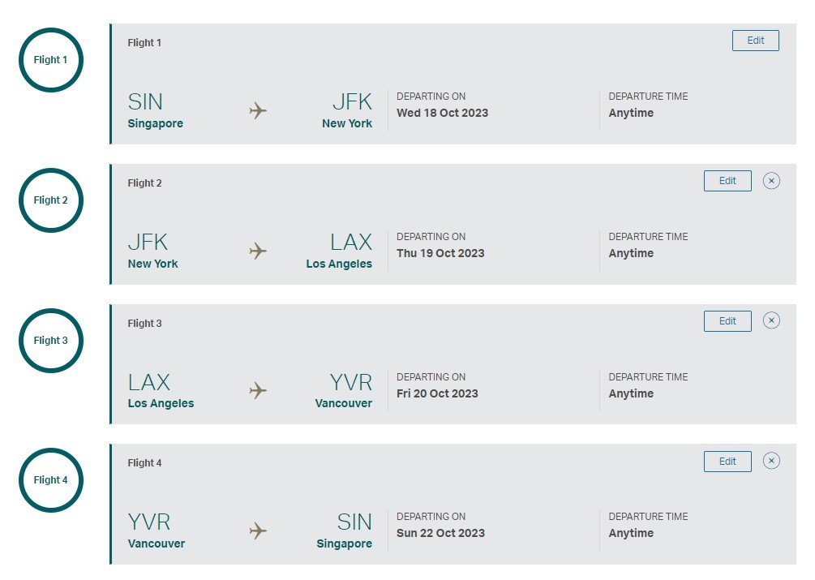The image size is (815, 580).
Task: Click the airplane icon on Flight 1
Action: click(x=258, y=109)
